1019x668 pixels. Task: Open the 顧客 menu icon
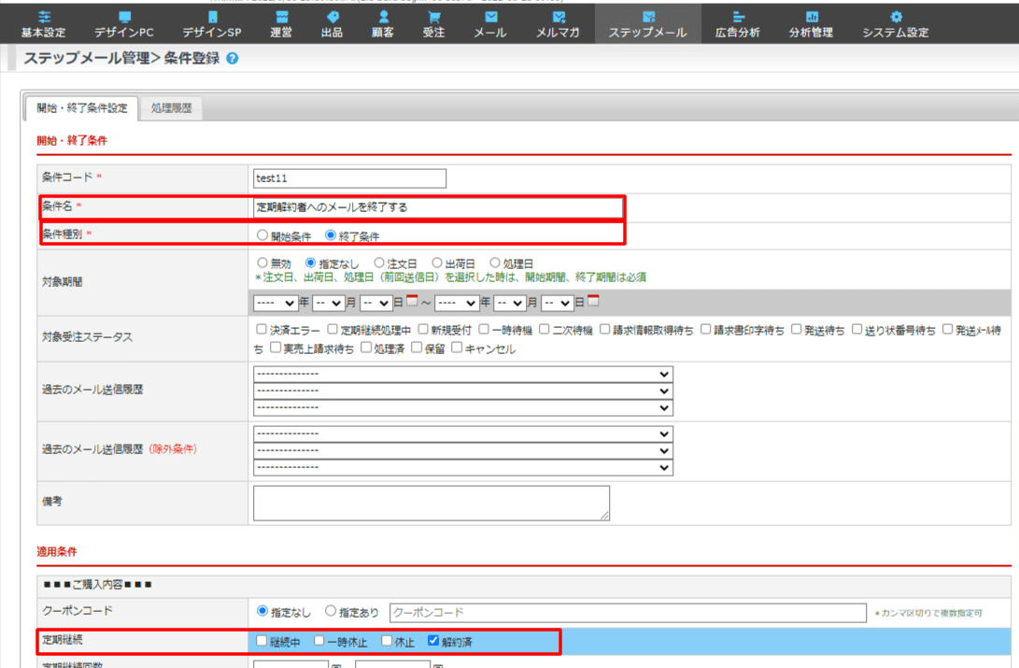coord(383,17)
